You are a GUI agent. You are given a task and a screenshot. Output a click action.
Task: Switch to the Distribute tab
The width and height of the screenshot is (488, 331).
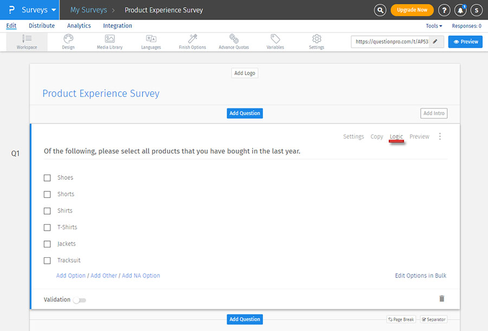click(x=41, y=25)
